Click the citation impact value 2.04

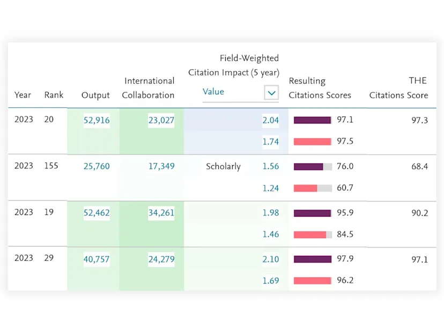tap(270, 120)
